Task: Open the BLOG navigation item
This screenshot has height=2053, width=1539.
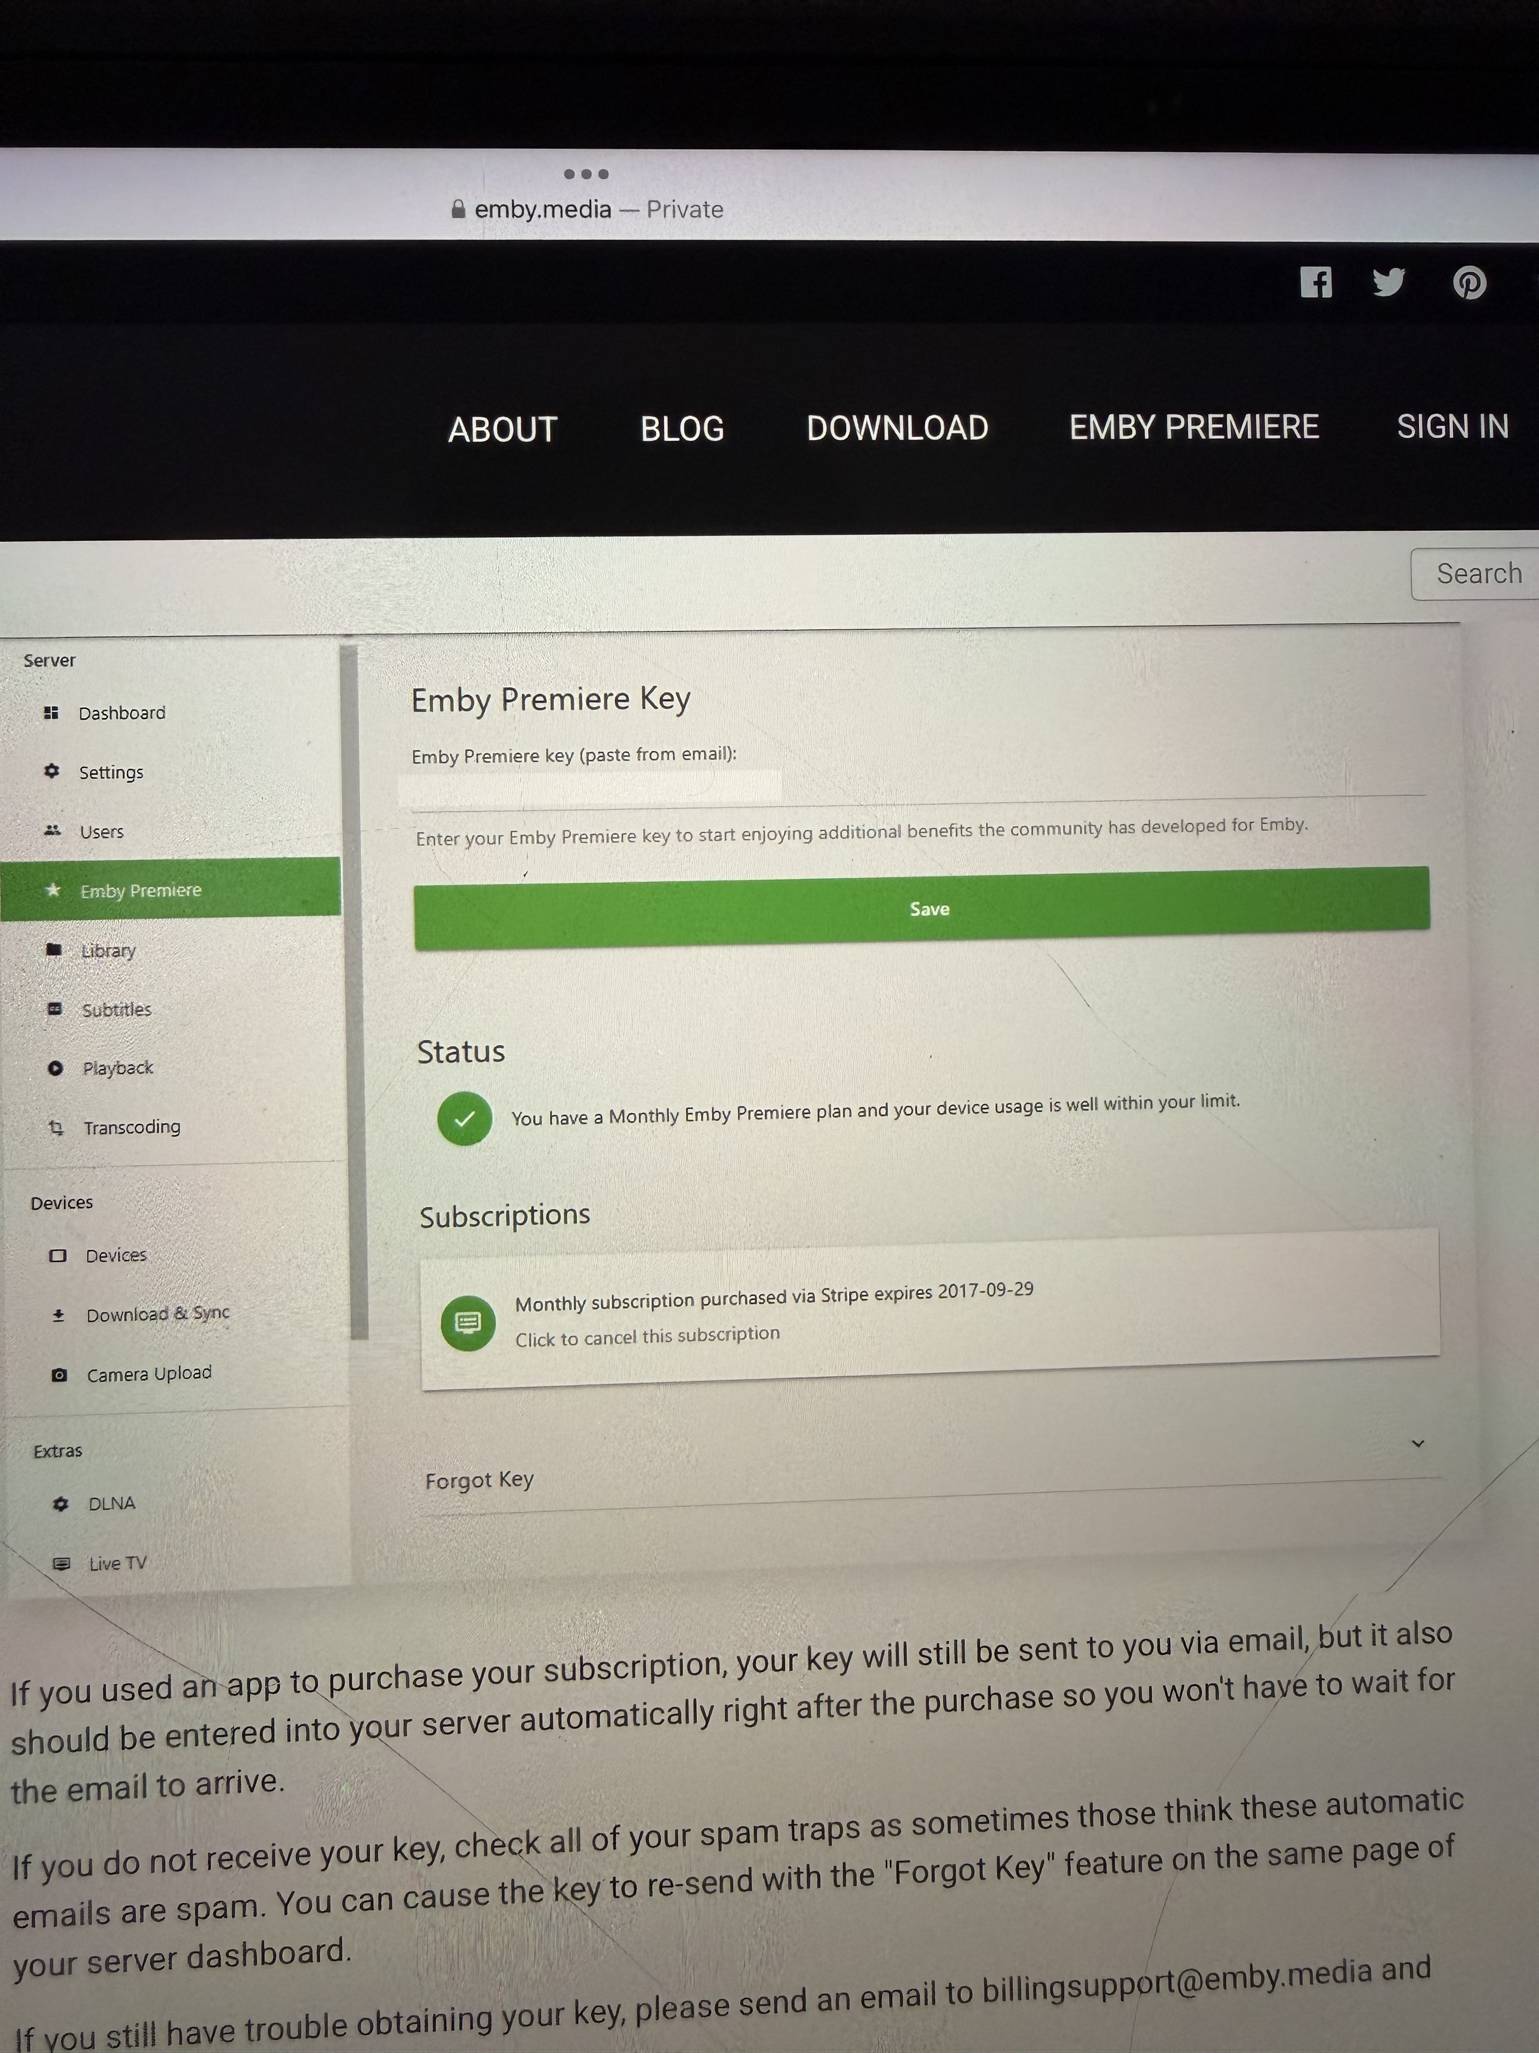Action: pos(682,429)
